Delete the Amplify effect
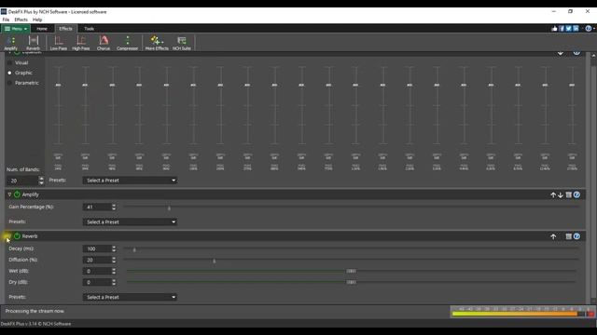Image resolution: width=597 pixels, height=335 pixels. coord(568,194)
